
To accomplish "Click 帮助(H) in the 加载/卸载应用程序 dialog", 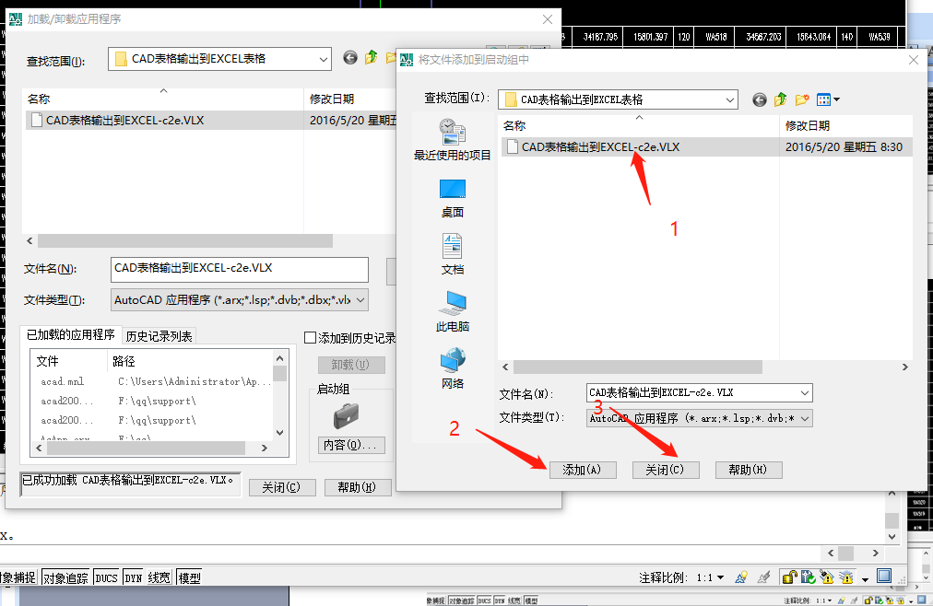I will (357, 488).
